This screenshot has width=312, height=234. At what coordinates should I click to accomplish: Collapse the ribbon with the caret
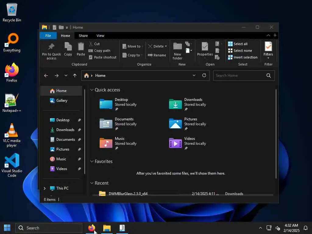click(268, 35)
